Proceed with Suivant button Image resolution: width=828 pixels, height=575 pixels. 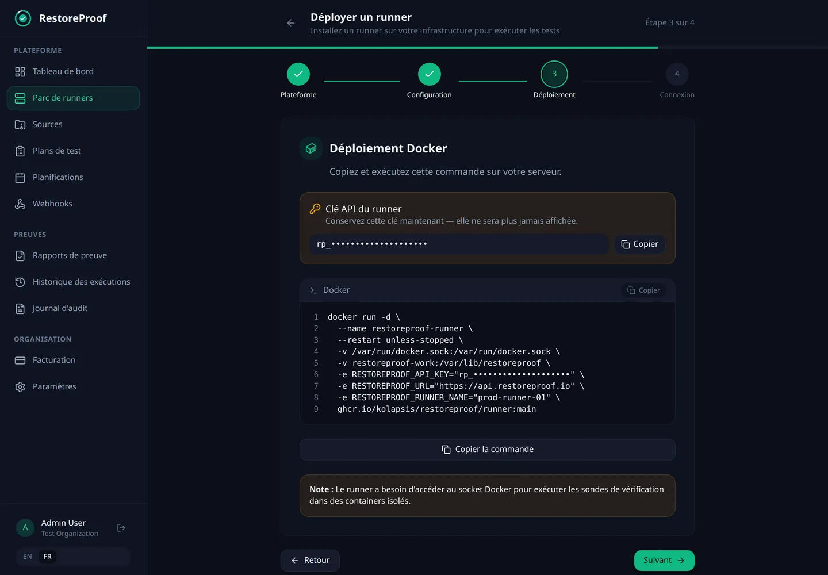point(664,561)
